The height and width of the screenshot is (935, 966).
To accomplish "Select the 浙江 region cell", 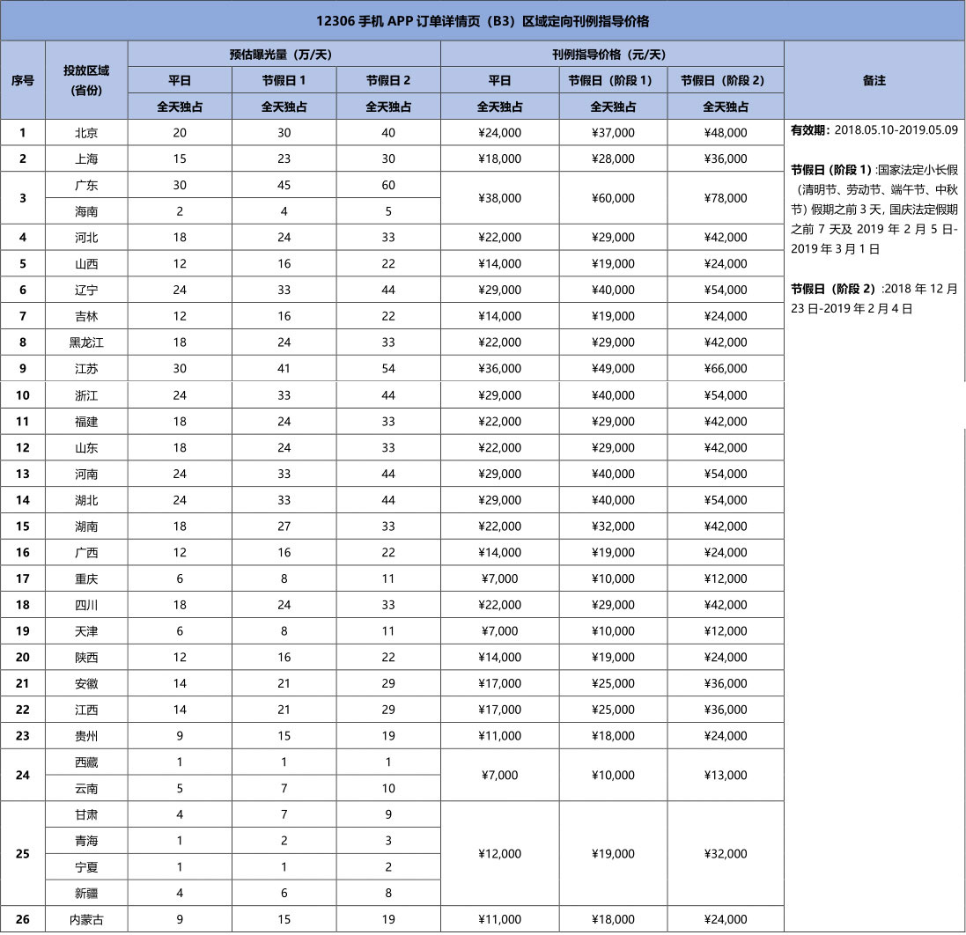I will 86,394.
